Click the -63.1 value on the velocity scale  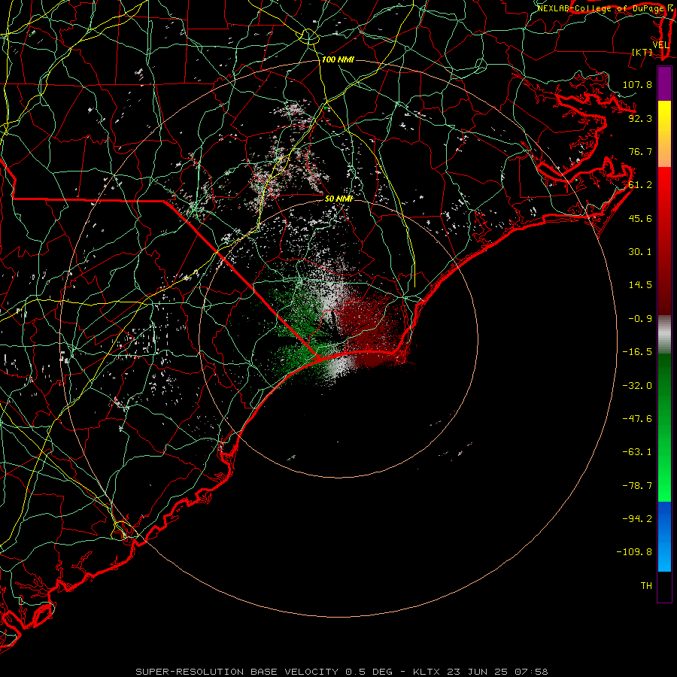click(637, 452)
